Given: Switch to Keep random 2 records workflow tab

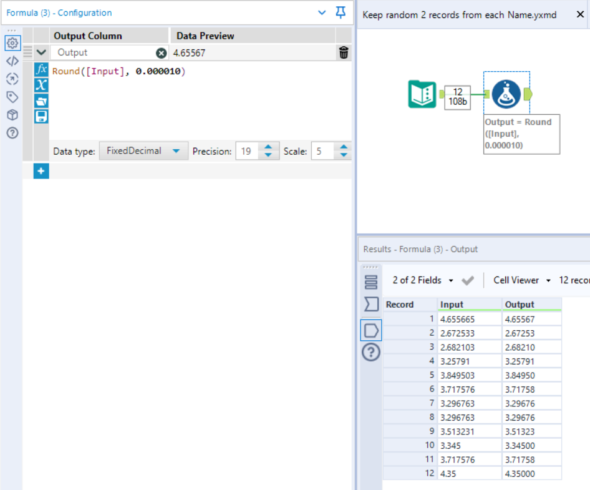Looking at the screenshot, I should click(460, 14).
